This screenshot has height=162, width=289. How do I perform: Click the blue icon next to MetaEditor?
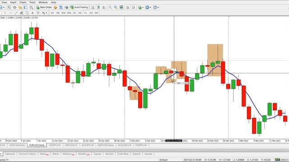coord(61,7)
